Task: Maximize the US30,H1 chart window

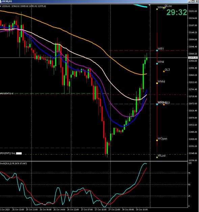Action: [193, 1]
